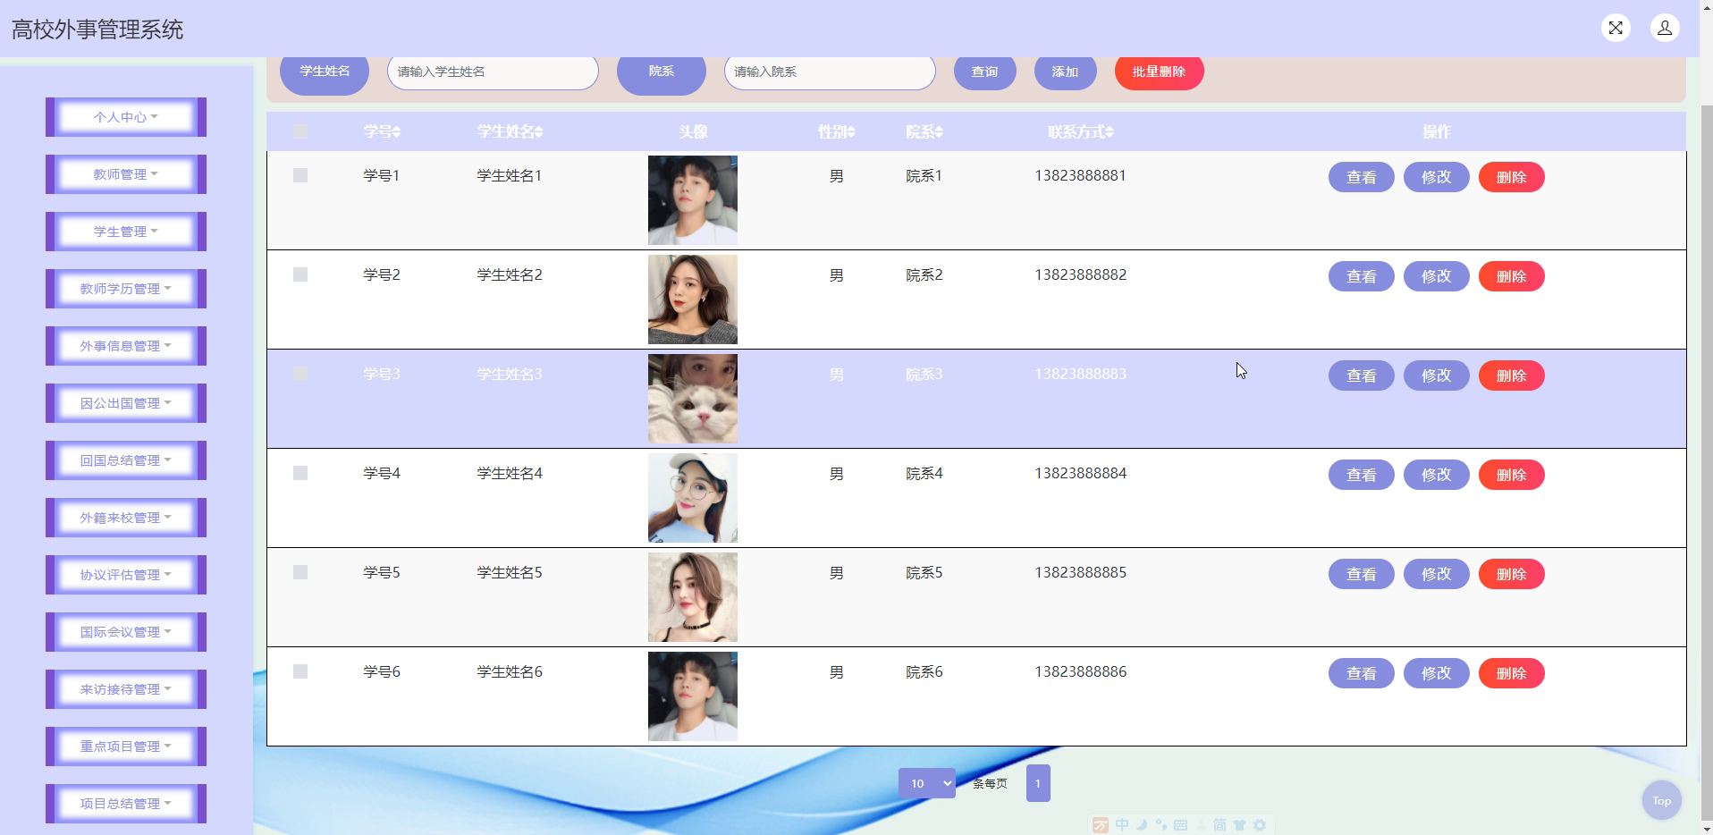Viewport: 1713px width, 835px height.
Task: Open the user profile icon
Action: coord(1665,28)
